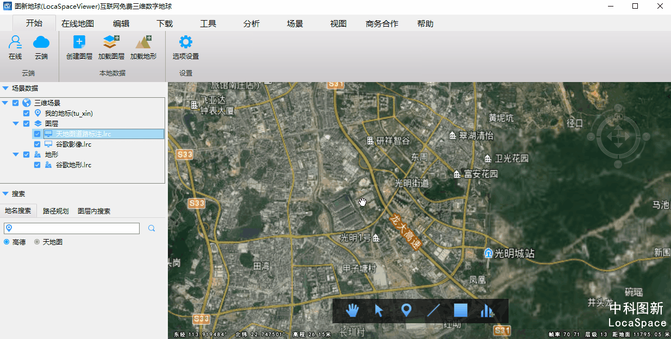The image size is (671, 339).
Task: Open the 下载 ribbon tab
Action: click(x=165, y=24)
